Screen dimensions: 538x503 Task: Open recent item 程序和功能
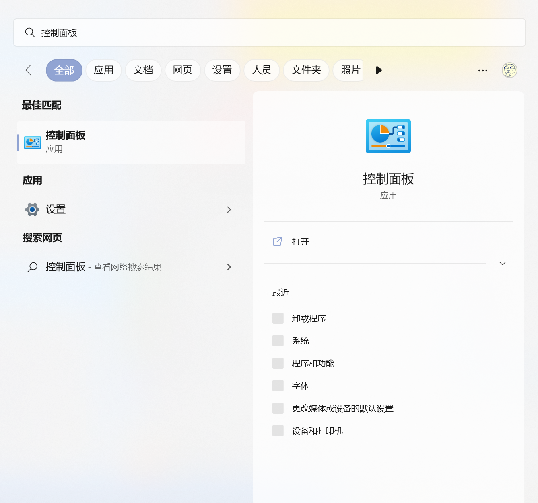(x=313, y=363)
